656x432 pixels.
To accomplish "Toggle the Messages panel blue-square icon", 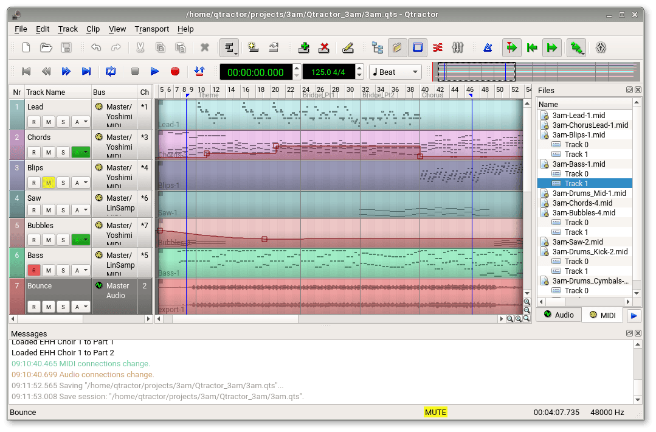I will coord(418,47).
